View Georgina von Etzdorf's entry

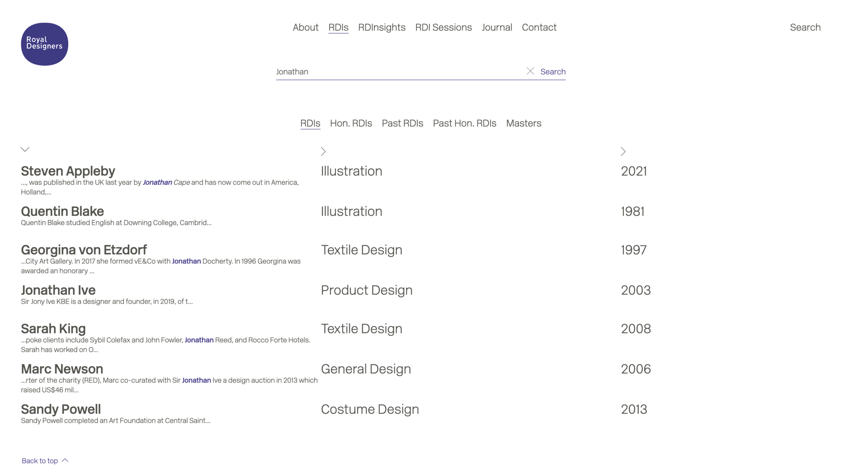tap(84, 250)
